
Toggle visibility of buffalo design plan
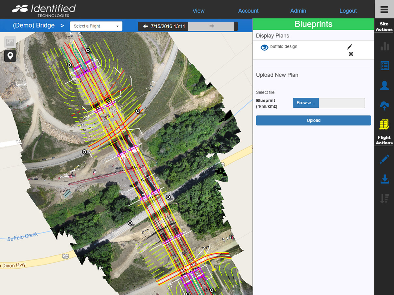[264, 48]
